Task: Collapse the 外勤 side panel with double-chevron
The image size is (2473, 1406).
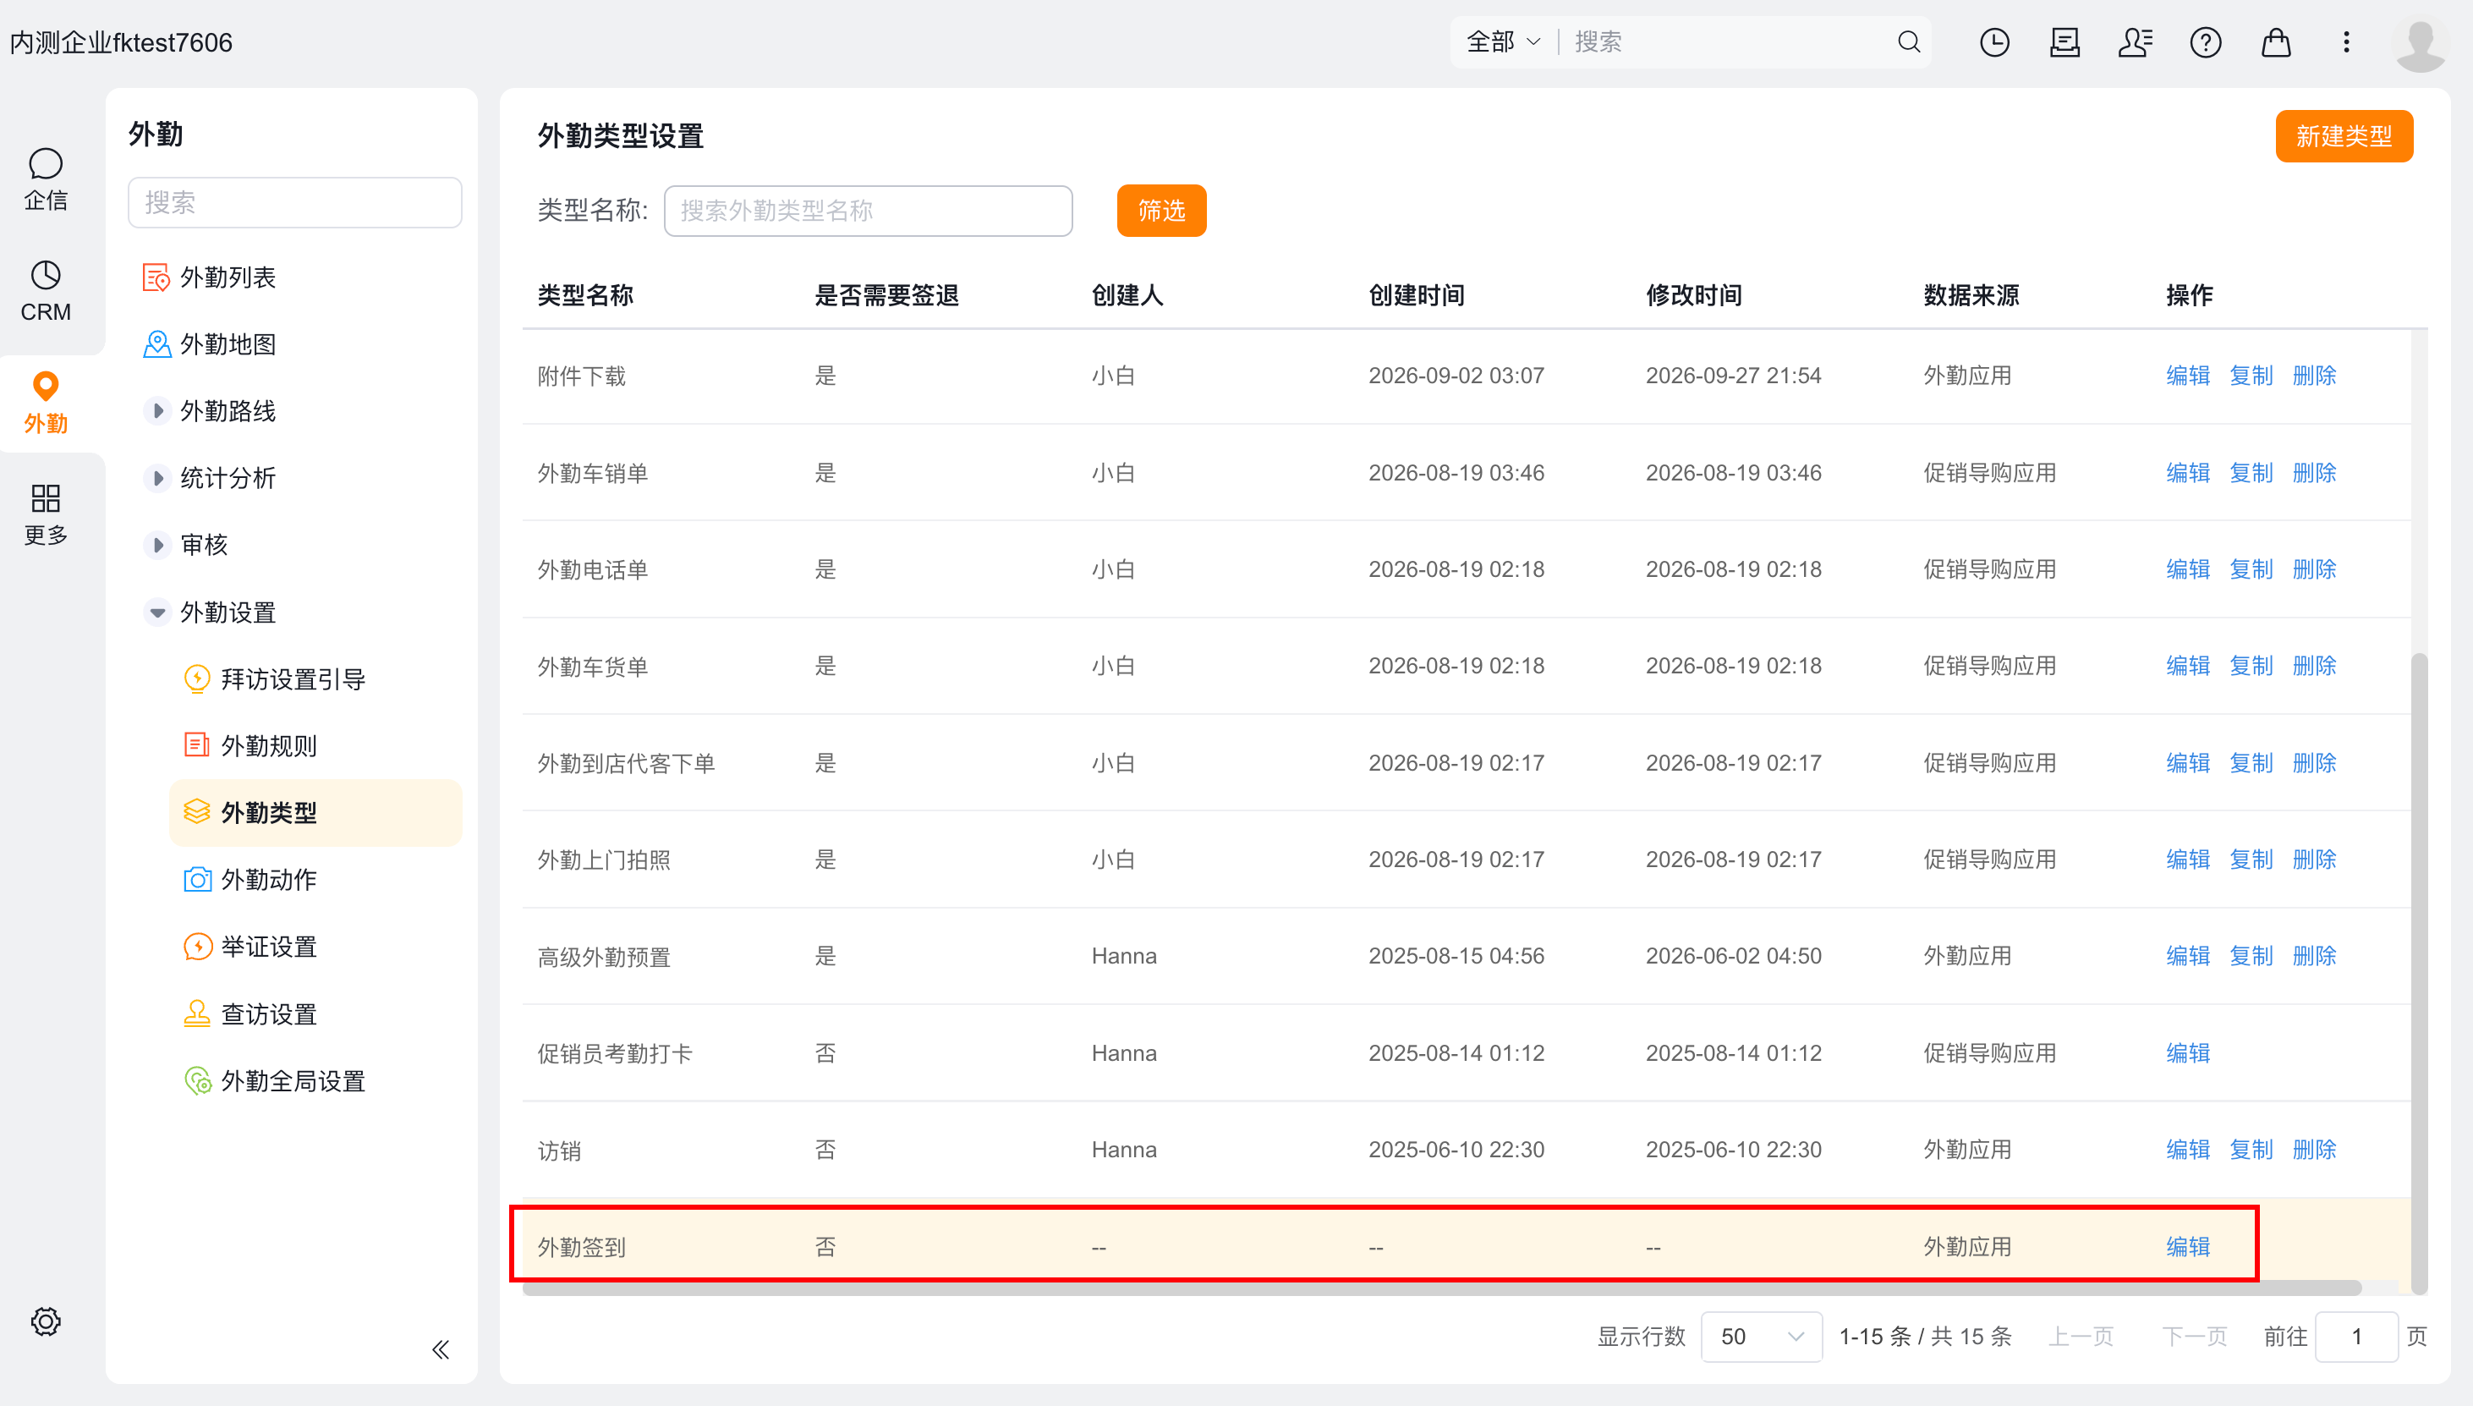Action: [x=440, y=1349]
